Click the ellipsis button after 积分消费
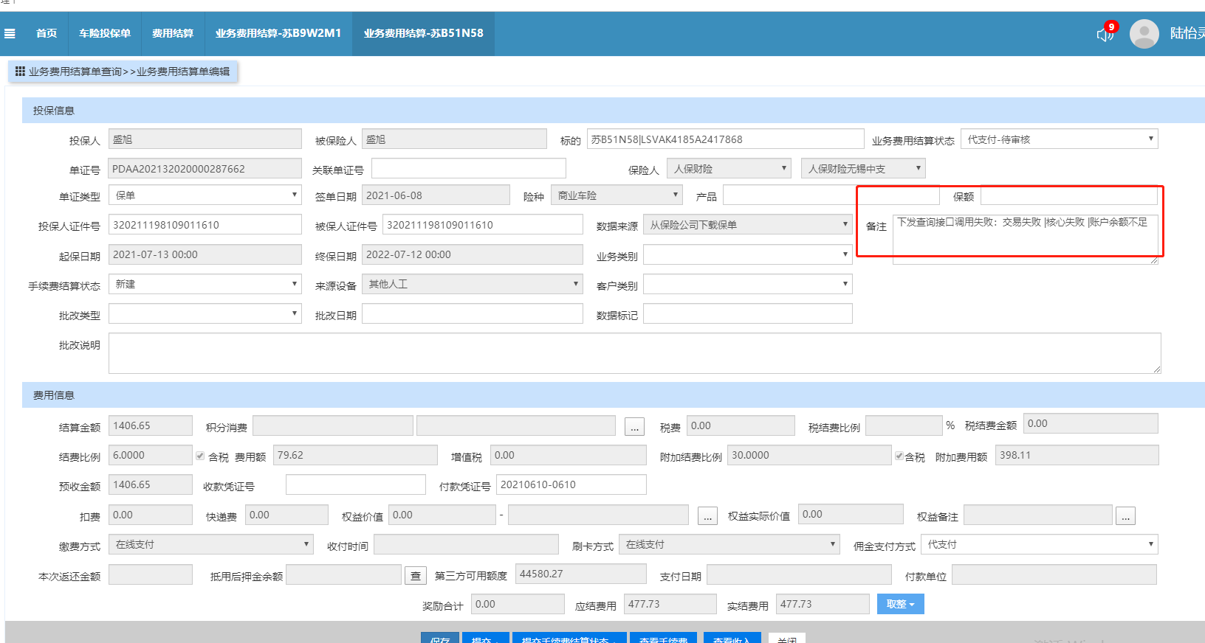Screen dimensions: 1205x643 coord(634,427)
